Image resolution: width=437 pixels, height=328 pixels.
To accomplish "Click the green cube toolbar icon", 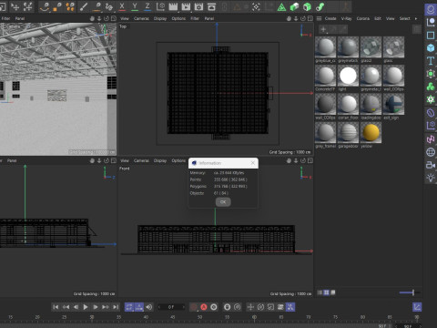I will (307, 6).
